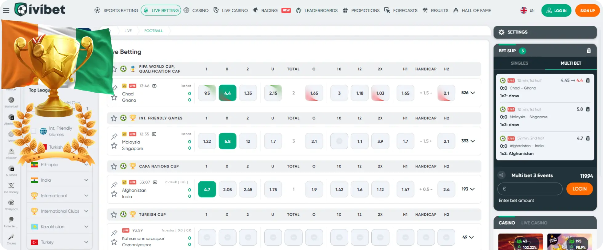The image size is (603, 250).
Task: Remove Chad – Ghana bet from slip
Action: pos(588,80)
